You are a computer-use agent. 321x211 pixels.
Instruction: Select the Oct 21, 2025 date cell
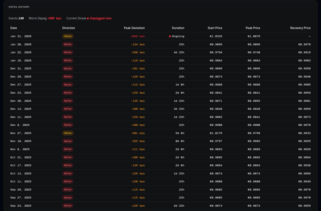pos(21,157)
